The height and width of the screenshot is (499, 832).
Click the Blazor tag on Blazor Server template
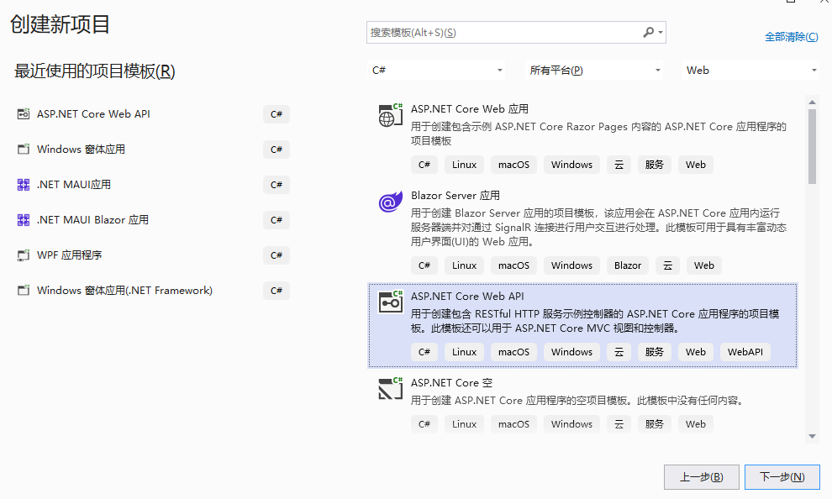(x=628, y=265)
